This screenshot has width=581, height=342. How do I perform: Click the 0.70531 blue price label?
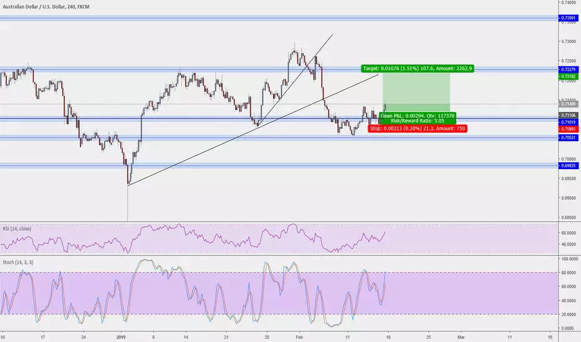coord(568,137)
